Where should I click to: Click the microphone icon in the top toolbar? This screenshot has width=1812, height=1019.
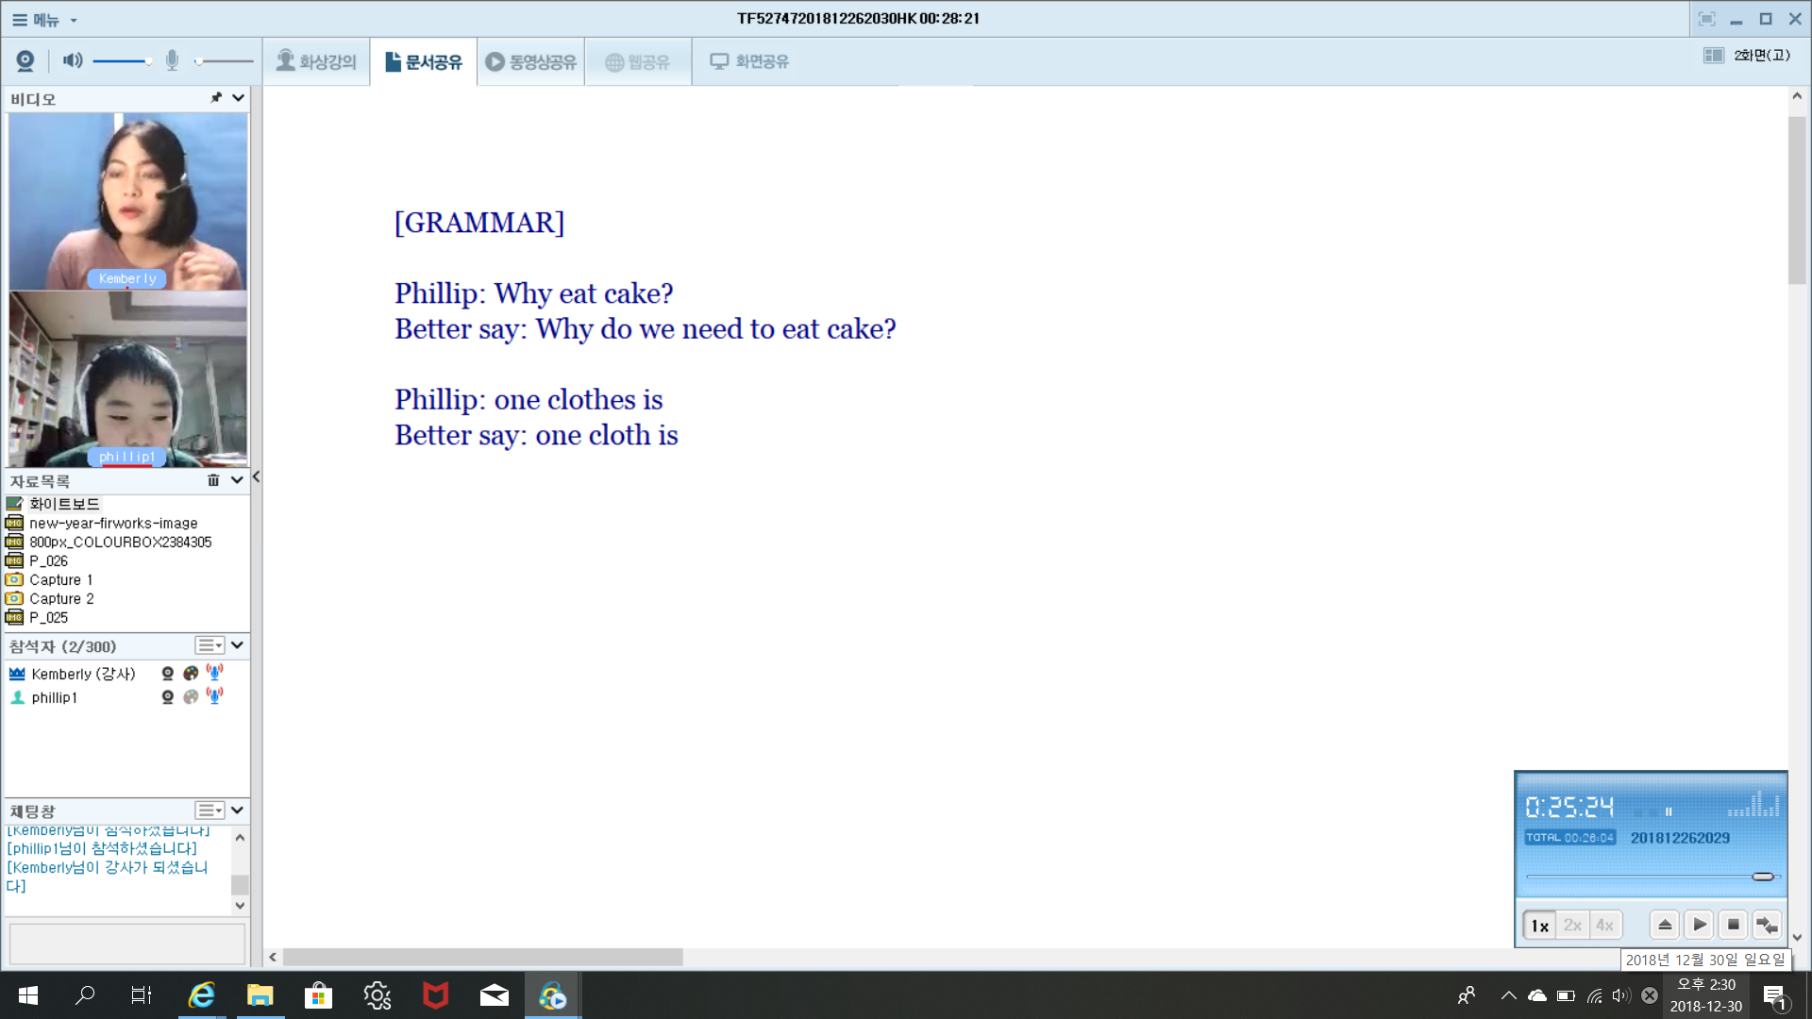tap(172, 61)
